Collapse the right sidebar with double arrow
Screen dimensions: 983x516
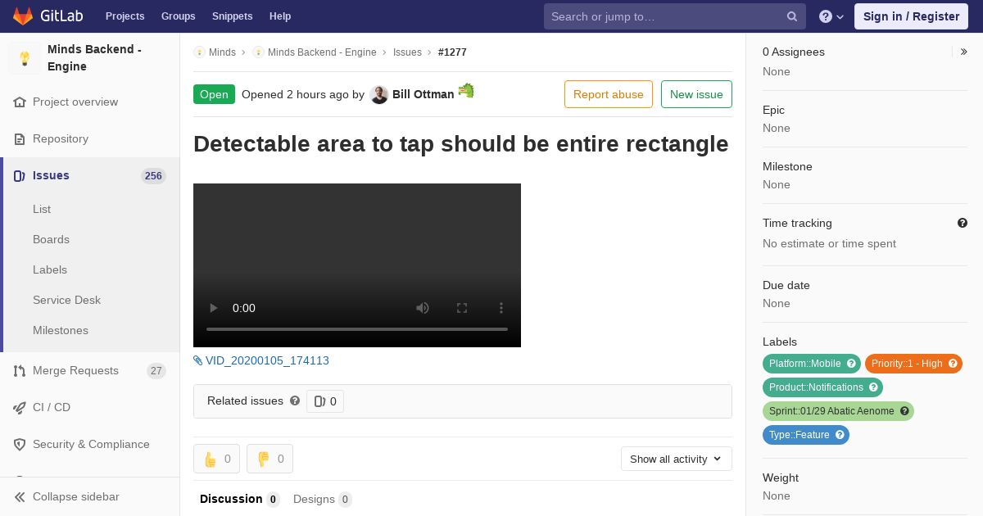click(x=964, y=52)
